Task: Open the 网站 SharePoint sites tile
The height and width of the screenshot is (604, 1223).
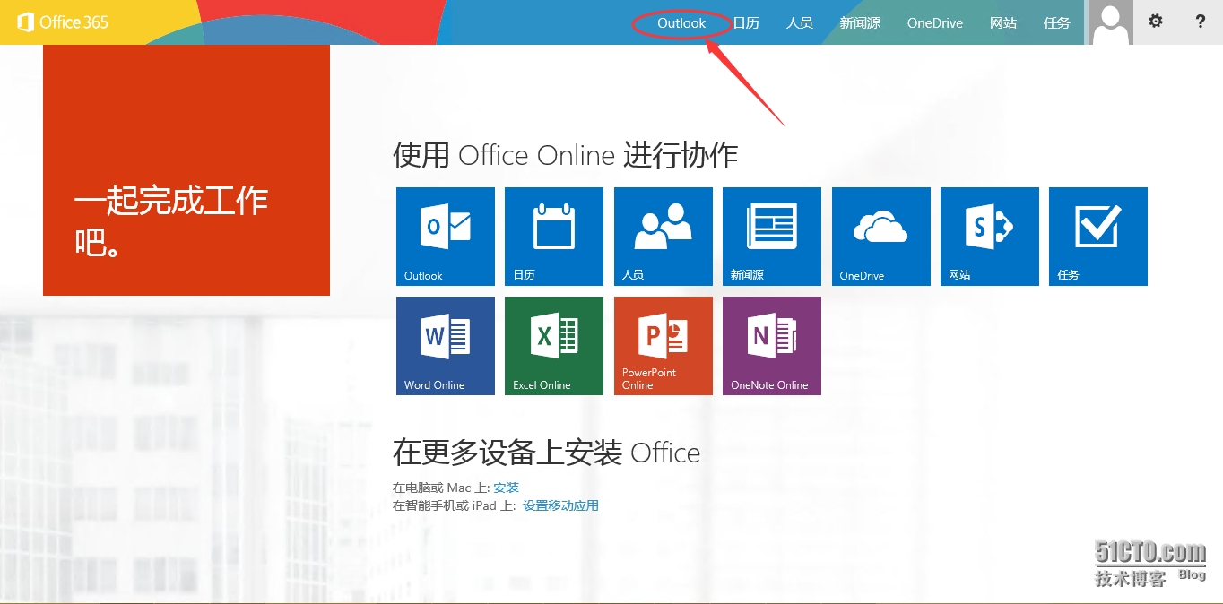Action: [x=990, y=237]
